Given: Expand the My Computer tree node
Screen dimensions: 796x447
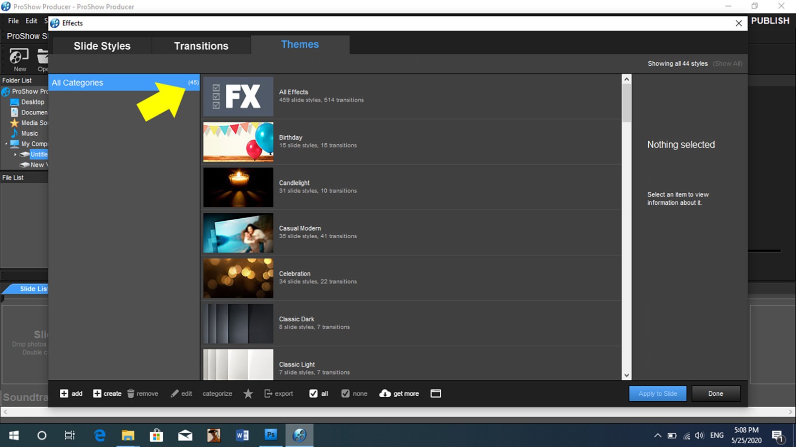Looking at the screenshot, I should pyautogui.click(x=6, y=144).
